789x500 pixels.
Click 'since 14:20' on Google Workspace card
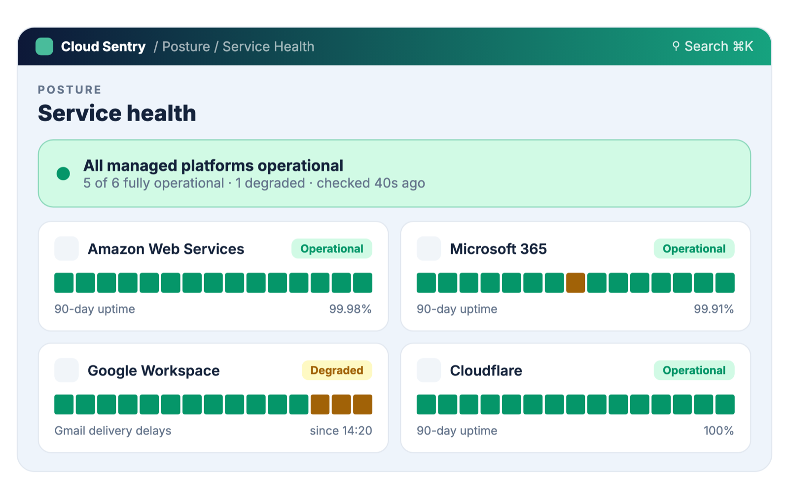[341, 431]
